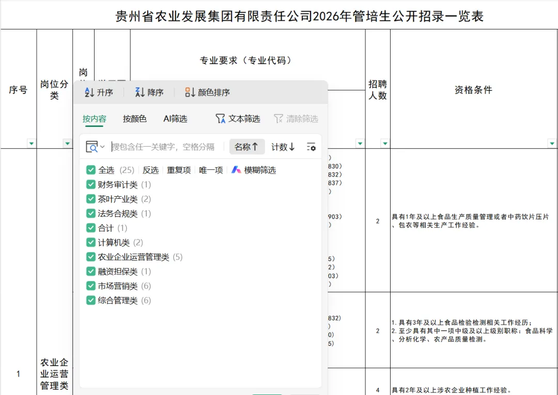This screenshot has height=395, width=558.
Task: Sort ascending with 升序
Action: click(x=99, y=92)
